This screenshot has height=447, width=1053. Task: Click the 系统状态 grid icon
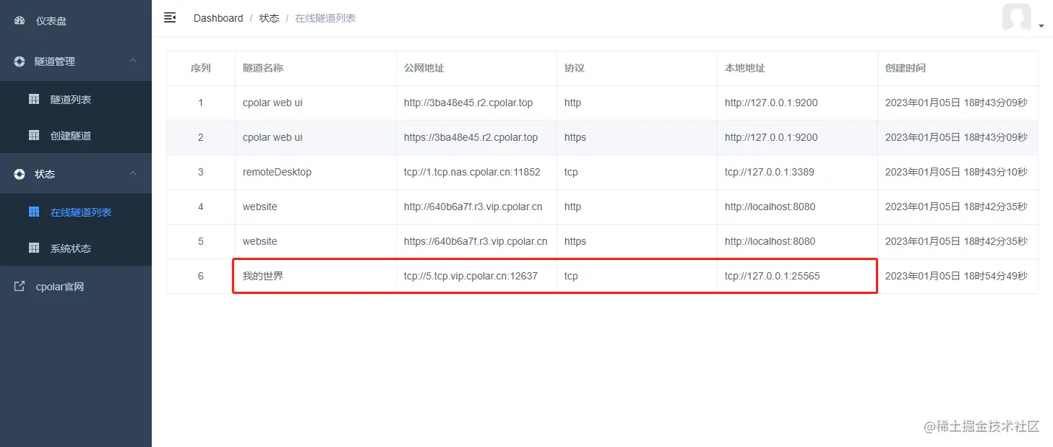[33, 248]
